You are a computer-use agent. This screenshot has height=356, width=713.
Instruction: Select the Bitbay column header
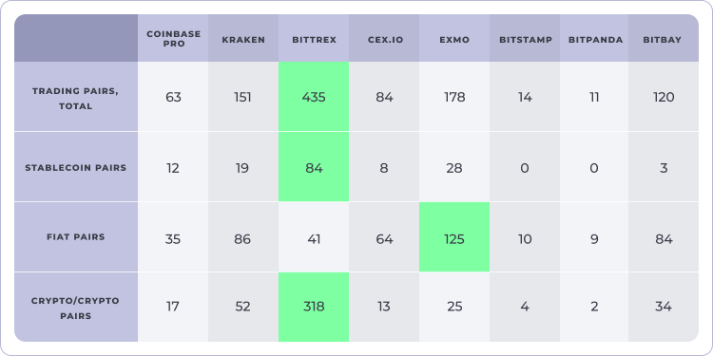point(664,38)
